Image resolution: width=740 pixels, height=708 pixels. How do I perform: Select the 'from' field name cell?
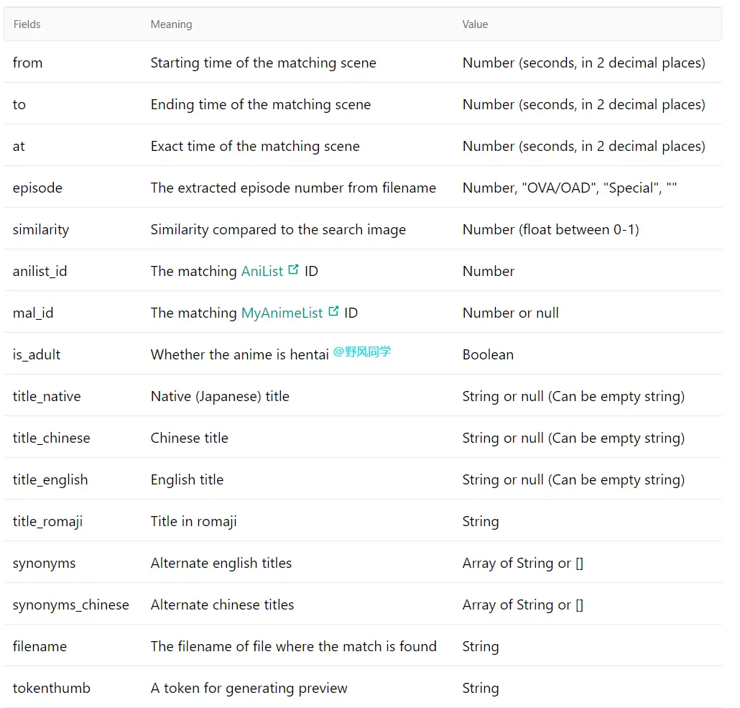(x=28, y=63)
